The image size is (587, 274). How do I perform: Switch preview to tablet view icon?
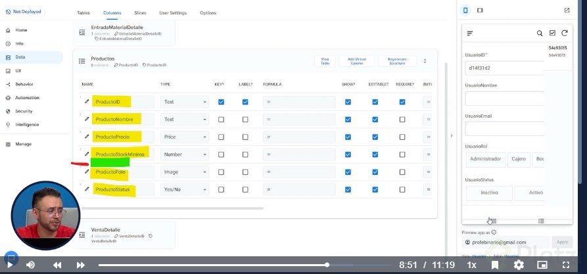point(480,10)
